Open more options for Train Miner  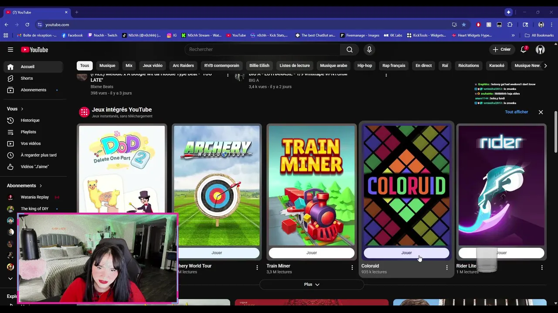352,267
